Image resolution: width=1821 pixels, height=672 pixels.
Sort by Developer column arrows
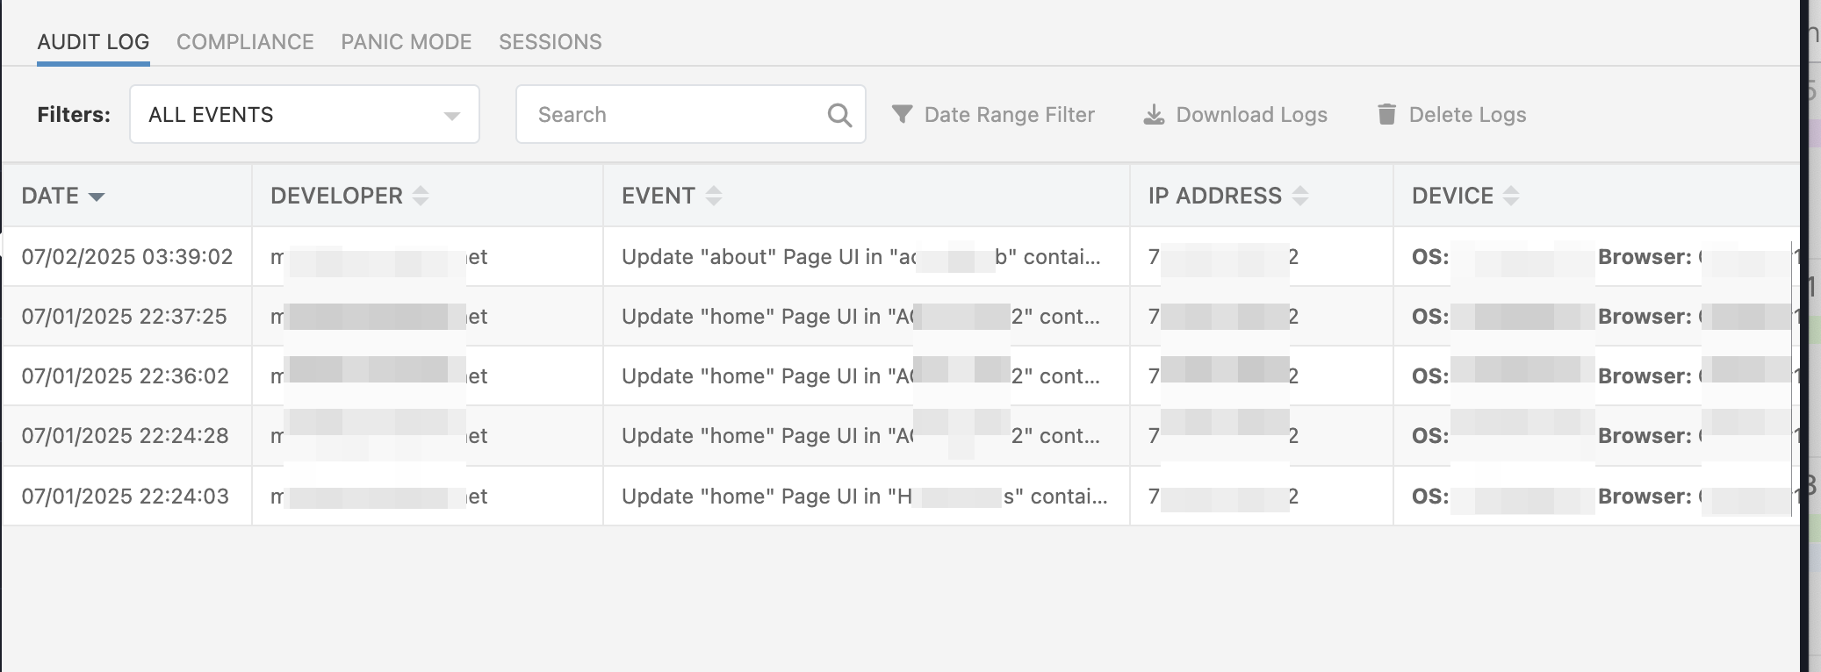click(421, 196)
